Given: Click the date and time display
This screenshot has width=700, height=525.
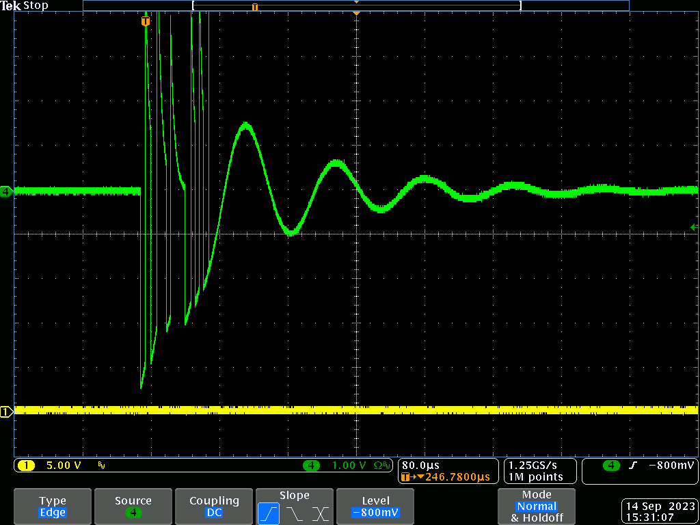Looking at the screenshot, I should [x=660, y=512].
